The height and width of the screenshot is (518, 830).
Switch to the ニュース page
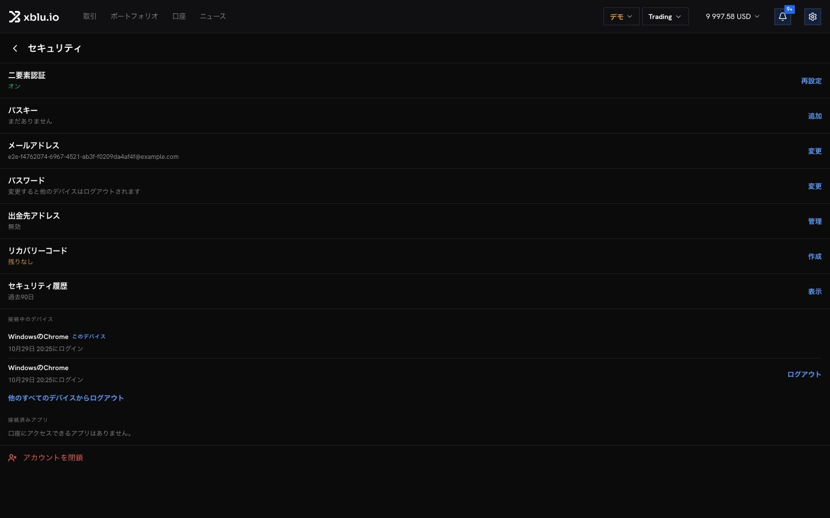tap(213, 16)
